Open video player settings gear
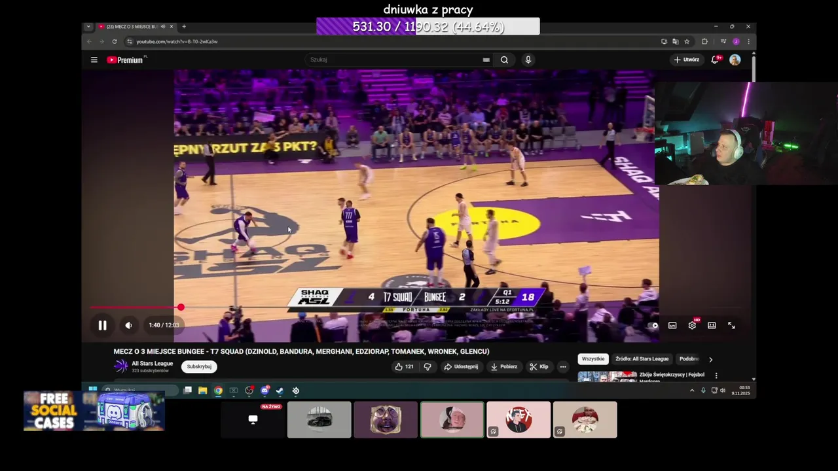 (x=692, y=325)
